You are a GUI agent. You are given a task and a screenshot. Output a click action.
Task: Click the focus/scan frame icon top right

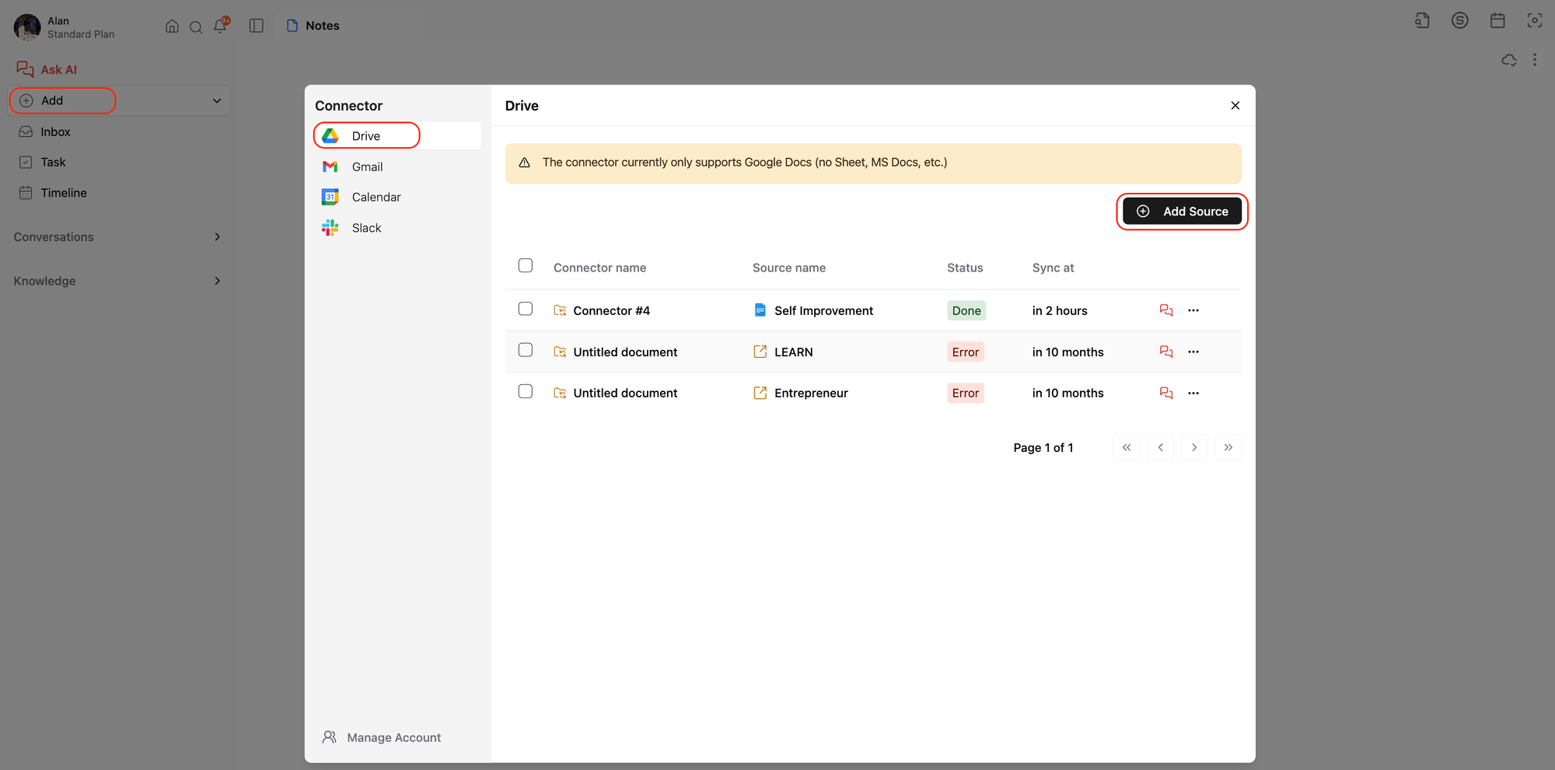1535,20
